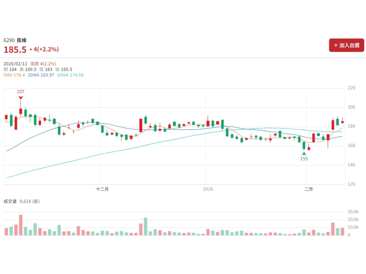
Task: Click the 207 high-price marker arrow
Action: (21, 98)
